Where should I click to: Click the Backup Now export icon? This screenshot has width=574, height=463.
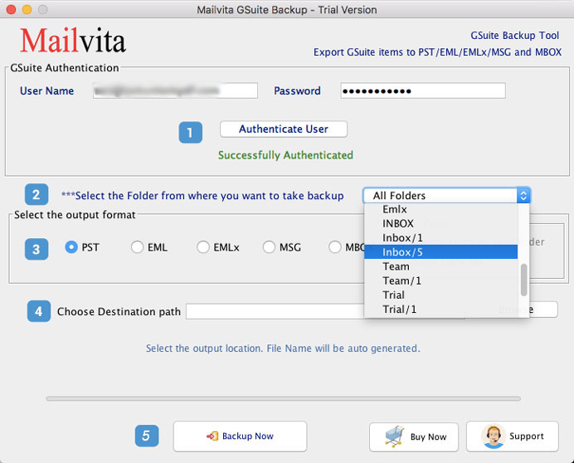[212, 436]
